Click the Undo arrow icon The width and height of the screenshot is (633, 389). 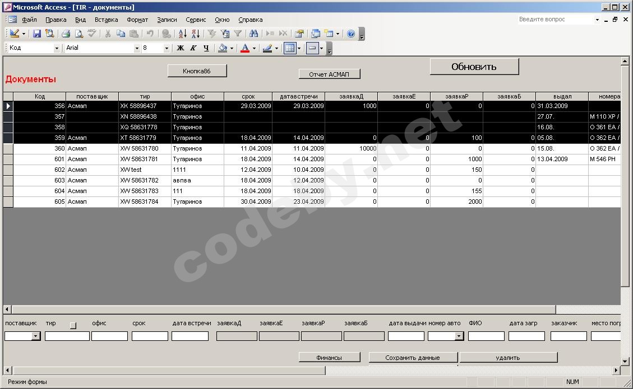pos(150,34)
